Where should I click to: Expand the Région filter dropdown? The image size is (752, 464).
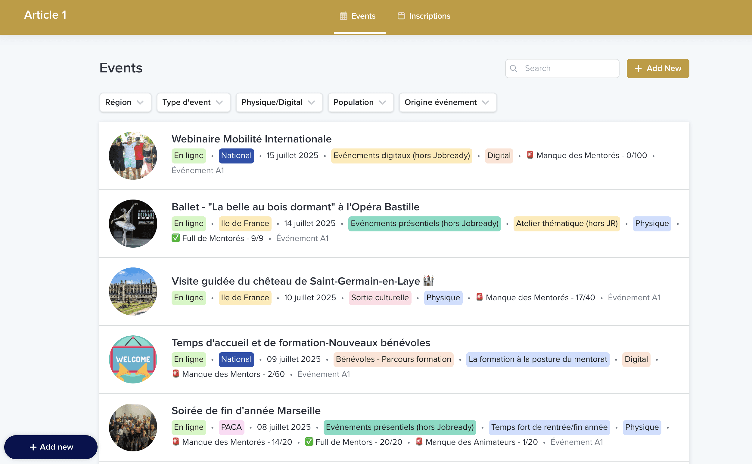[125, 102]
